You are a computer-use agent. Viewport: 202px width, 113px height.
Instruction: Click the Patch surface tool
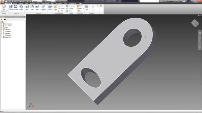coord(80,8)
